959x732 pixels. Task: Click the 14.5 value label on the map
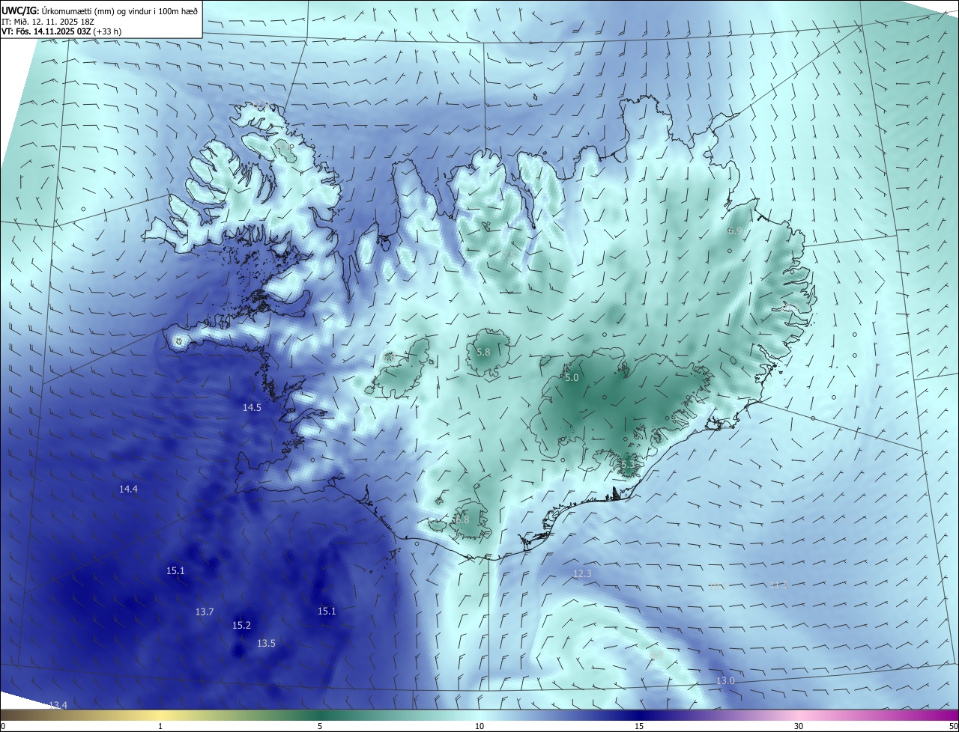pos(252,408)
